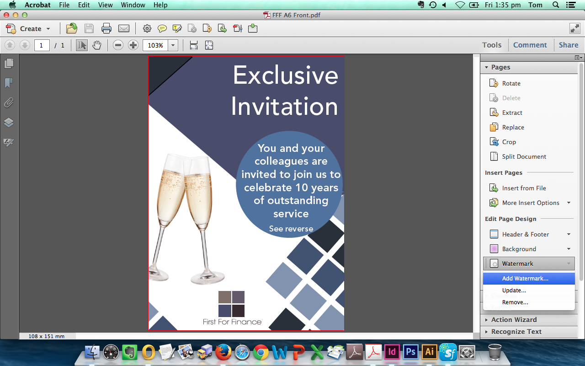This screenshot has height=366, width=585.
Task: Open the Attachments paperclip panel
Action: [x=8, y=102]
